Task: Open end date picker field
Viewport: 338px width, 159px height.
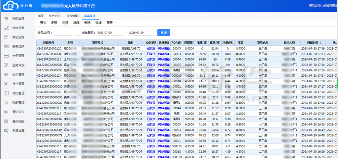Action: pos(141,33)
